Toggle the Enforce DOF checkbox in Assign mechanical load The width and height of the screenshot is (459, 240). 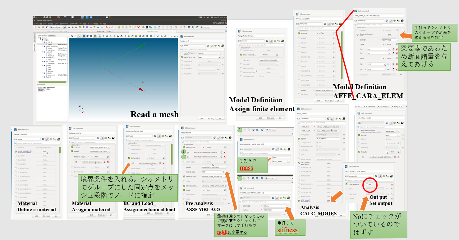click(129, 158)
